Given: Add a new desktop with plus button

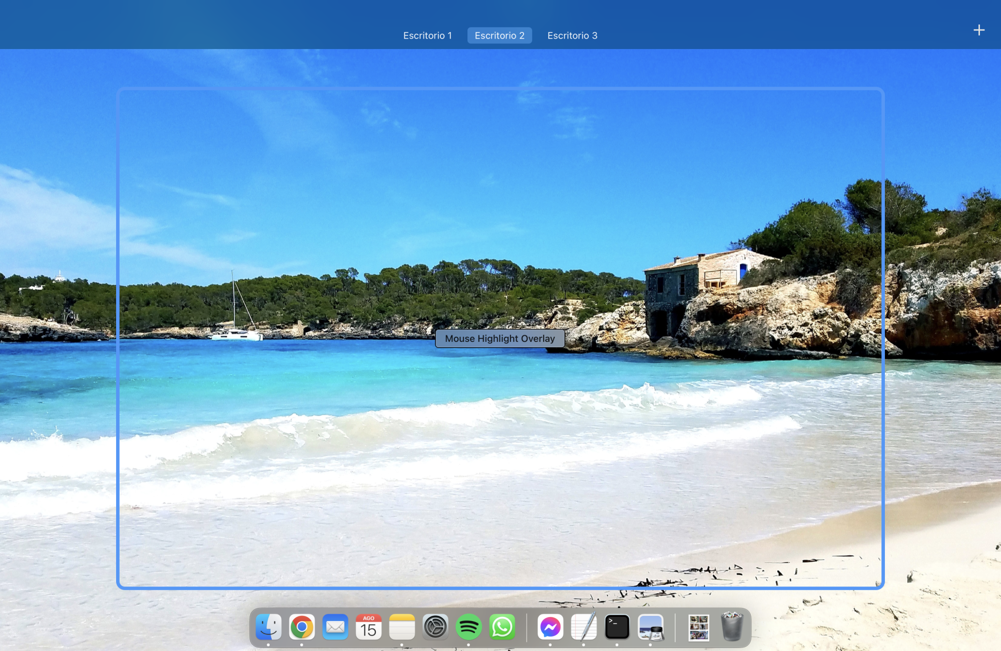Looking at the screenshot, I should 979,31.
